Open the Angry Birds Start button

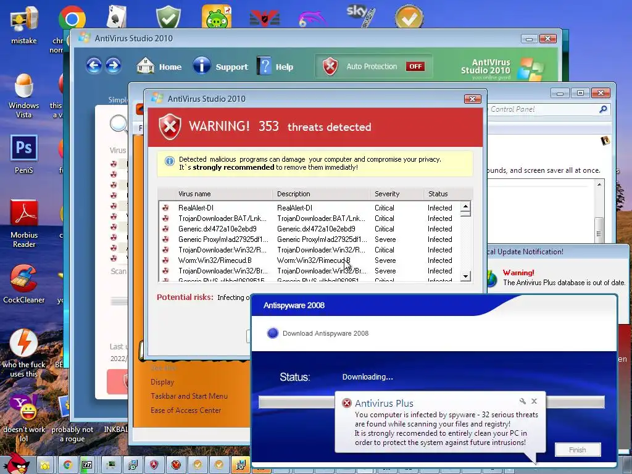17,464
